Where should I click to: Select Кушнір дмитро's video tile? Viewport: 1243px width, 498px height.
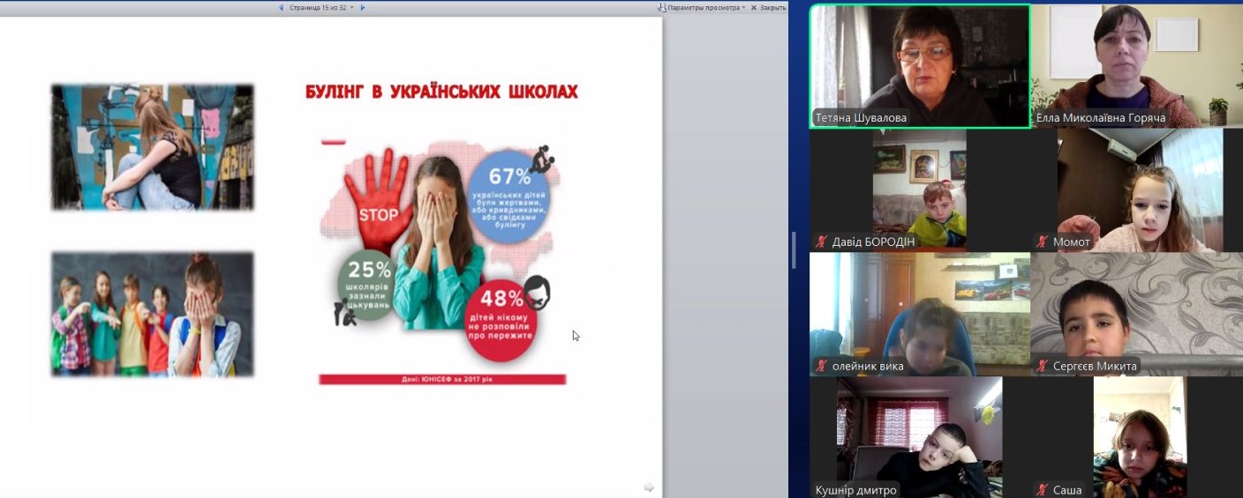920,436
